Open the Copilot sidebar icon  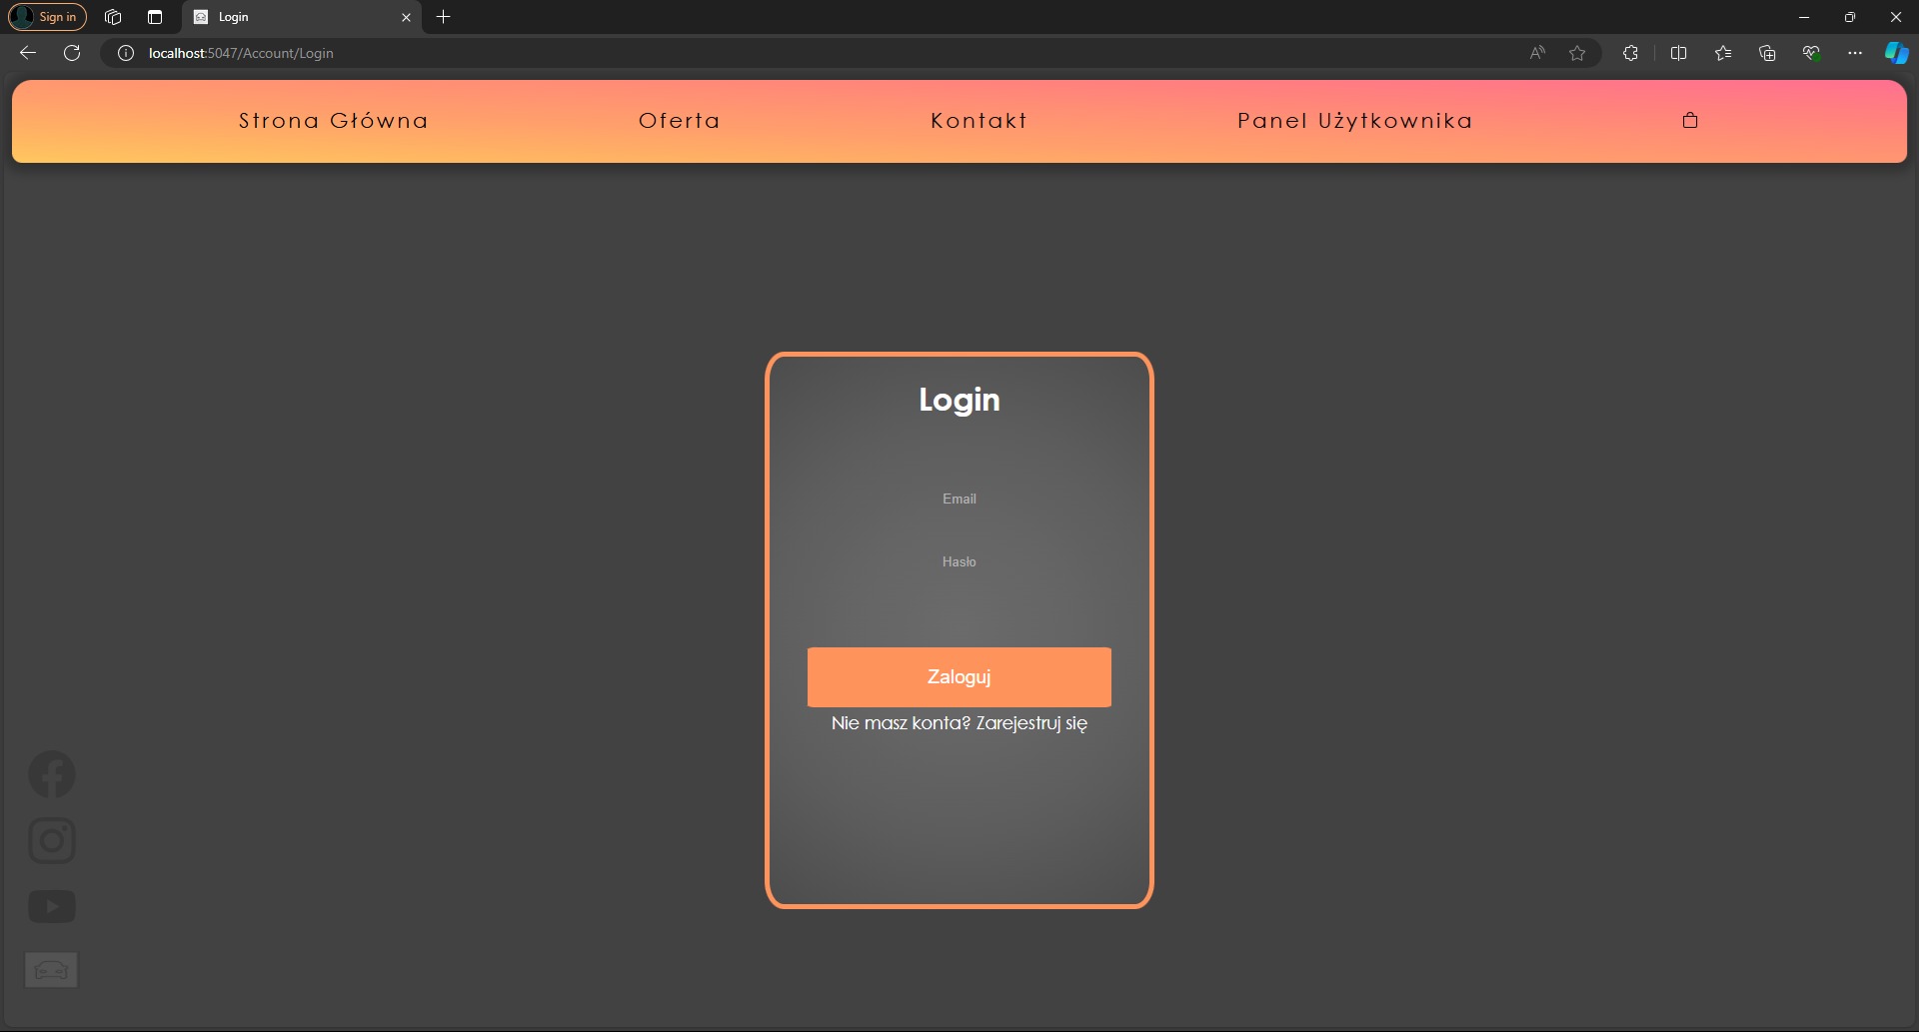point(1896,53)
